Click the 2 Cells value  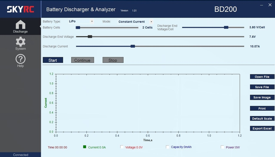tap(147, 28)
